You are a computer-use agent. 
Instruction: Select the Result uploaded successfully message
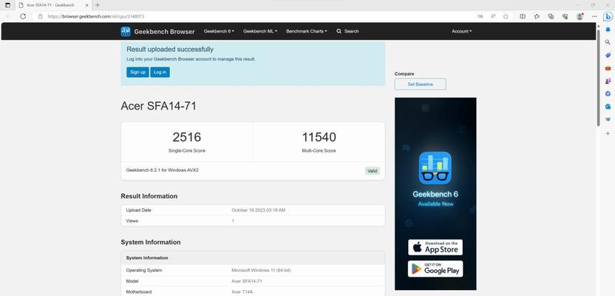click(x=170, y=50)
